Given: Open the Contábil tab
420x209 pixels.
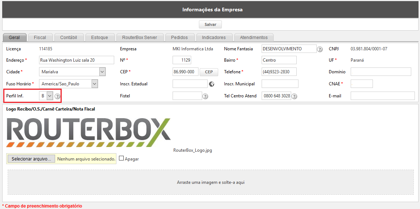Looking at the screenshot, I should (69, 38).
